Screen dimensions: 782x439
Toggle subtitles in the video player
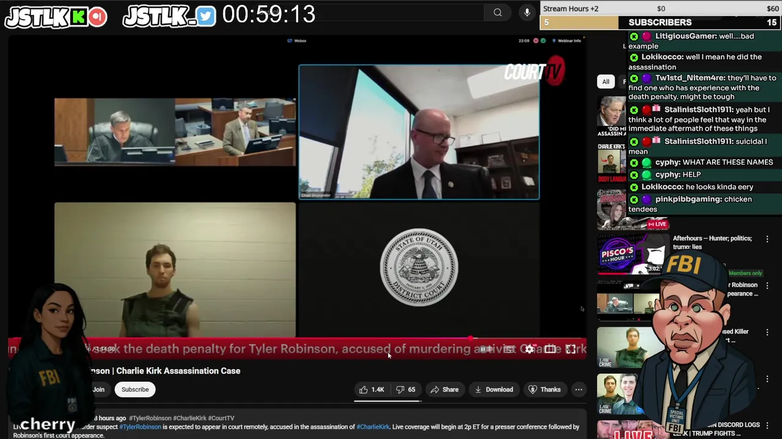pyautogui.click(x=508, y=349)
